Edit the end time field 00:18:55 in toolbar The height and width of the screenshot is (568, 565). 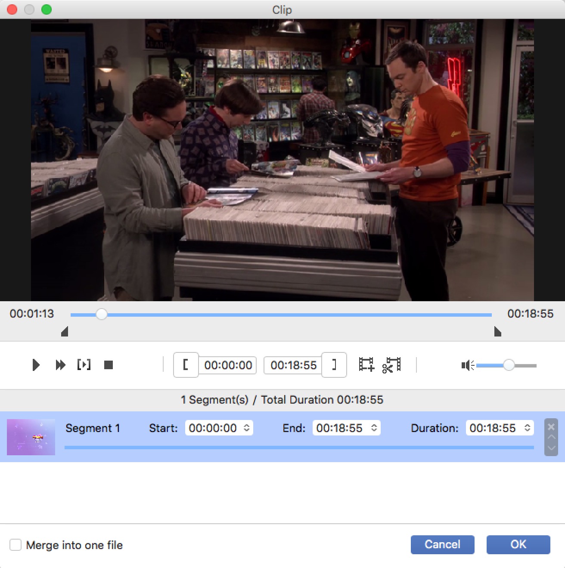[293, 365]
